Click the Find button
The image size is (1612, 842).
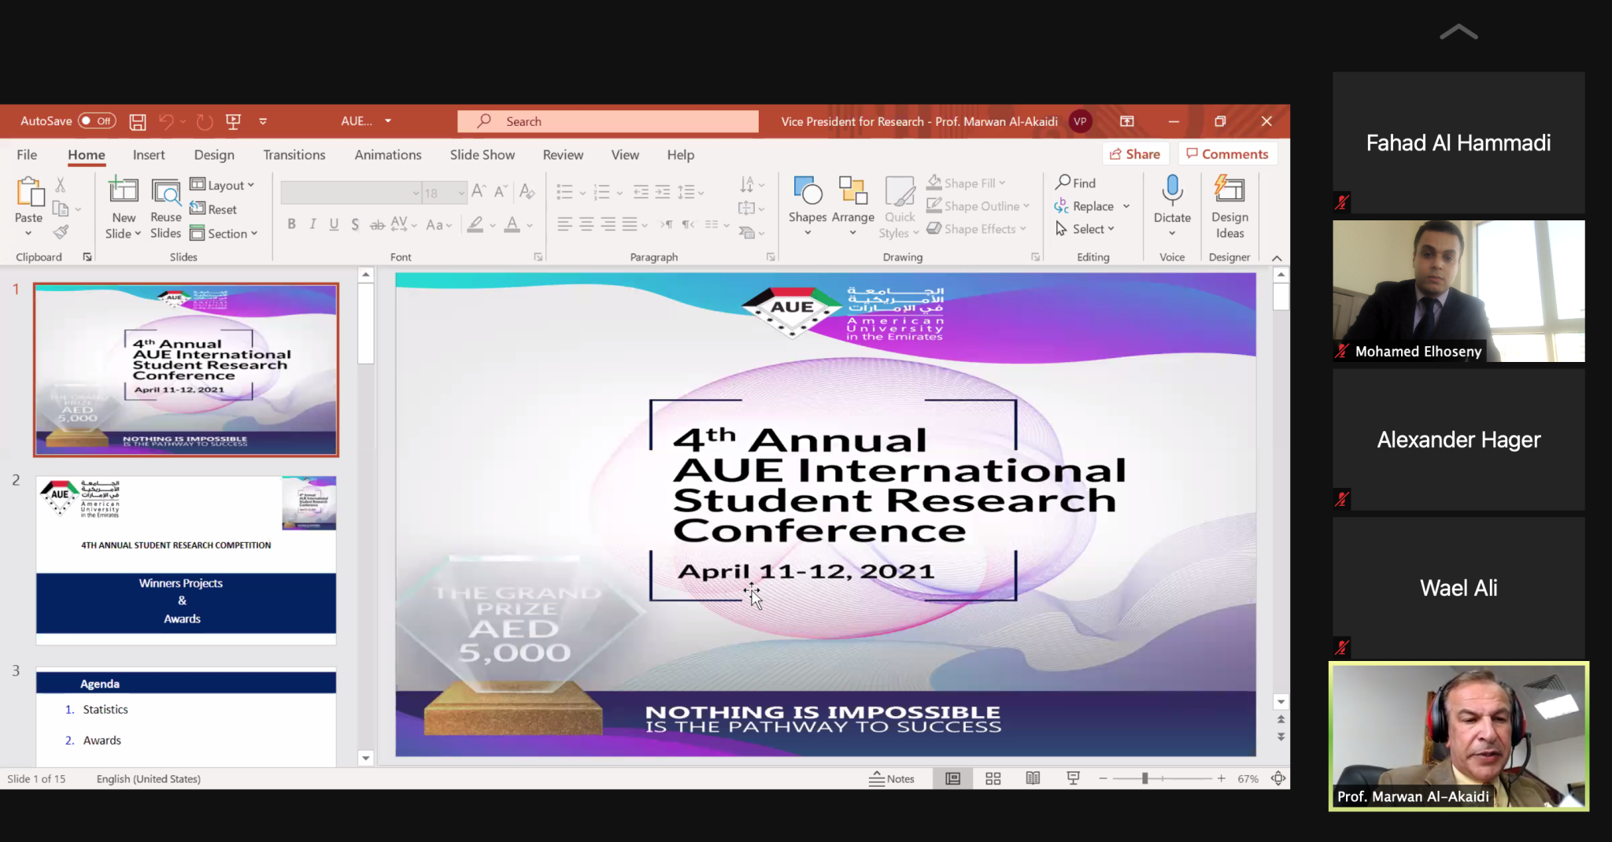tap(1076, 183)
